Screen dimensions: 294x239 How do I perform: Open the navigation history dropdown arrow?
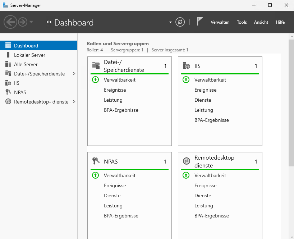tap(31, 22)
